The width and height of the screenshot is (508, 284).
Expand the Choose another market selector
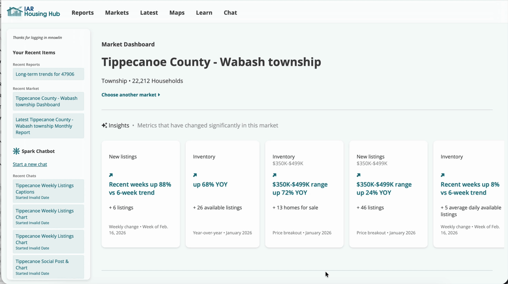tap(131, 95)
